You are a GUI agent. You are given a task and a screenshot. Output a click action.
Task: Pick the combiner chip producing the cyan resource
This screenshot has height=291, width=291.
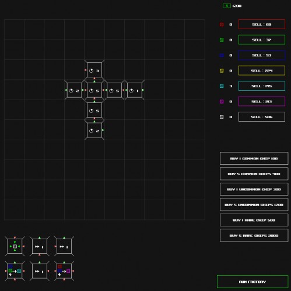click(15, 271)
